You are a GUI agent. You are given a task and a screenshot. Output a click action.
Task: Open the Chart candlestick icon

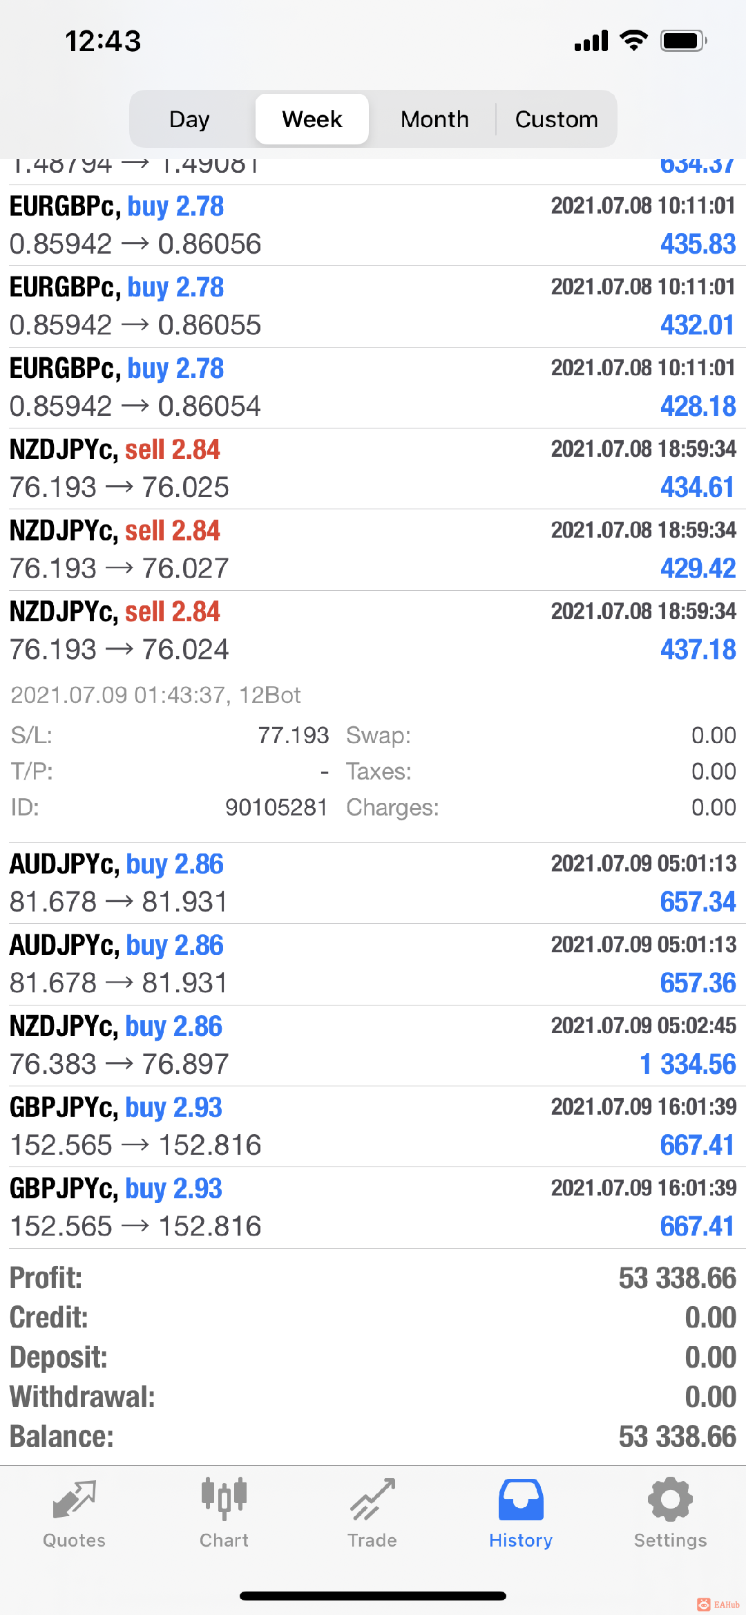pos(224,1500)
